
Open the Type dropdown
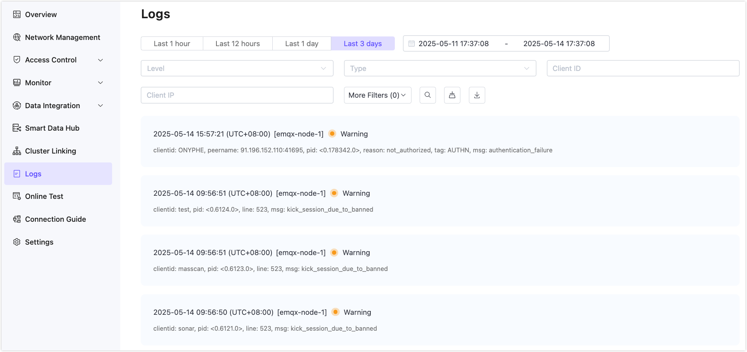click(440, 68)
